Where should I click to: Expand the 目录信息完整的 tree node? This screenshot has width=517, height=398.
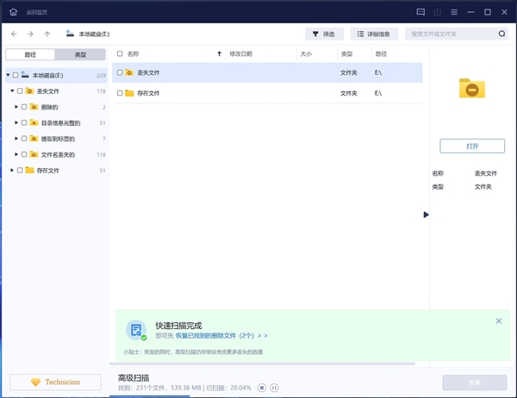[16, 122]
